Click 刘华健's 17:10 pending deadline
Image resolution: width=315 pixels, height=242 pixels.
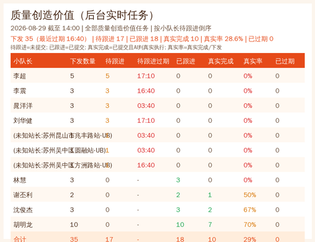(x=146, y=120)
